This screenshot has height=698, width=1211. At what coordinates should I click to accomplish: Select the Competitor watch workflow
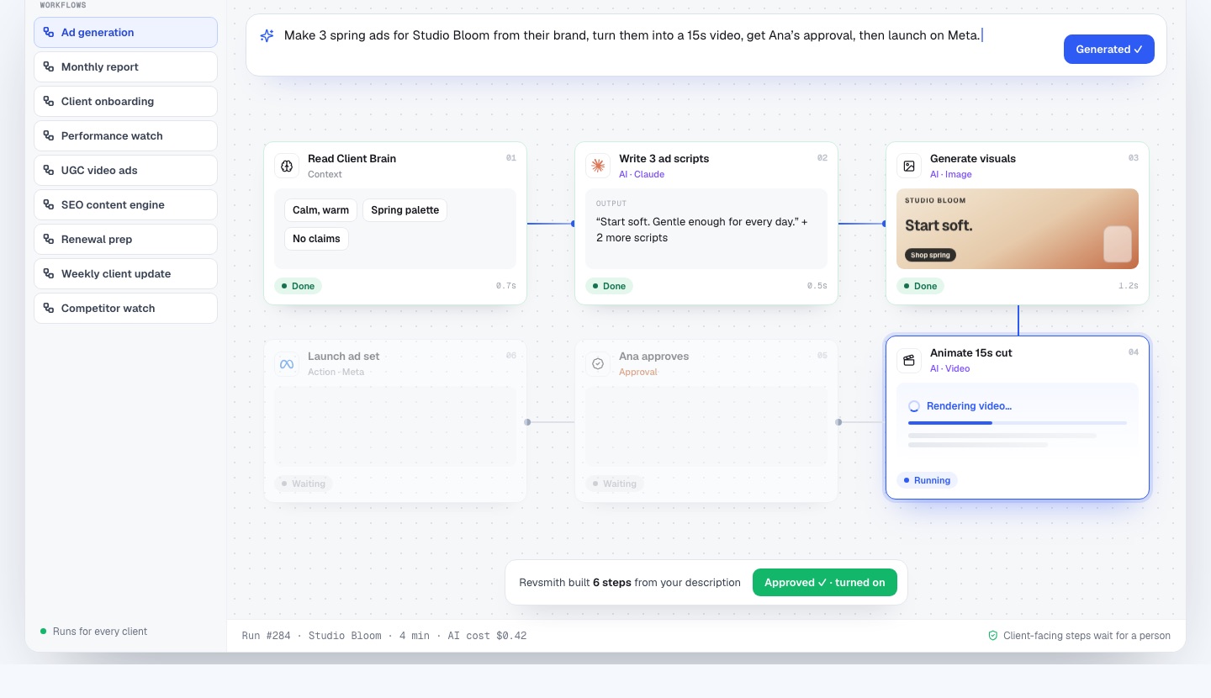tap(125, 308)
